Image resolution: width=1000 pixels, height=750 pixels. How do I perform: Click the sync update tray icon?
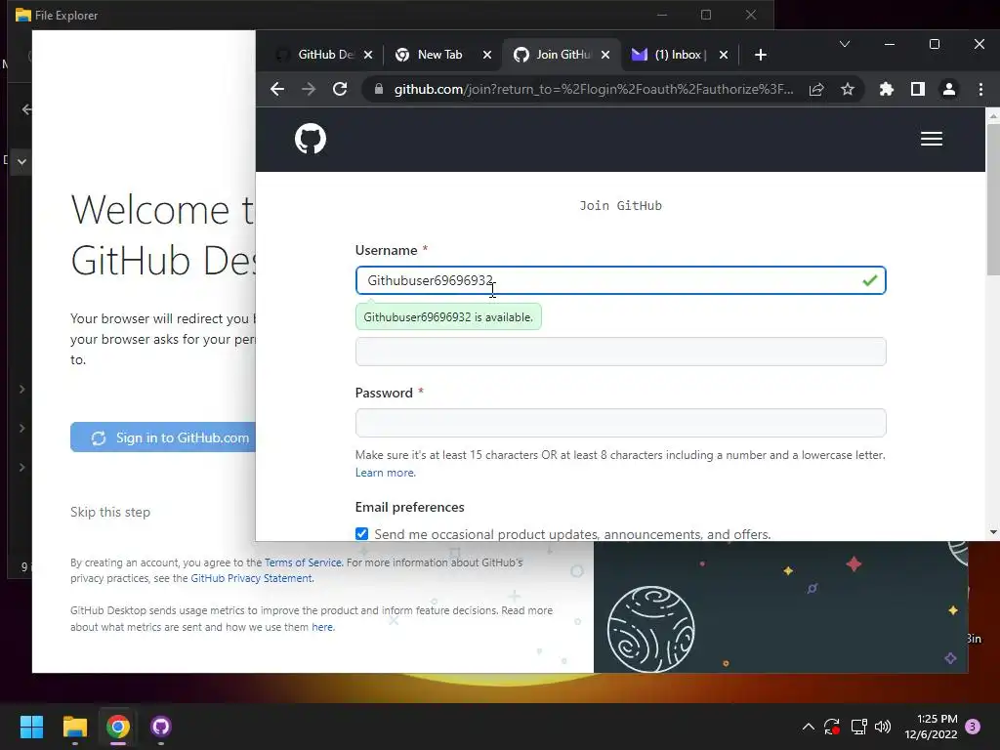click(832, 727)
